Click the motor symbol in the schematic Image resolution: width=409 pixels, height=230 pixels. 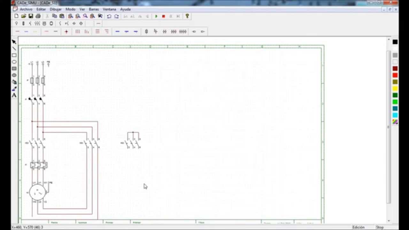click(x=37, y=192)
